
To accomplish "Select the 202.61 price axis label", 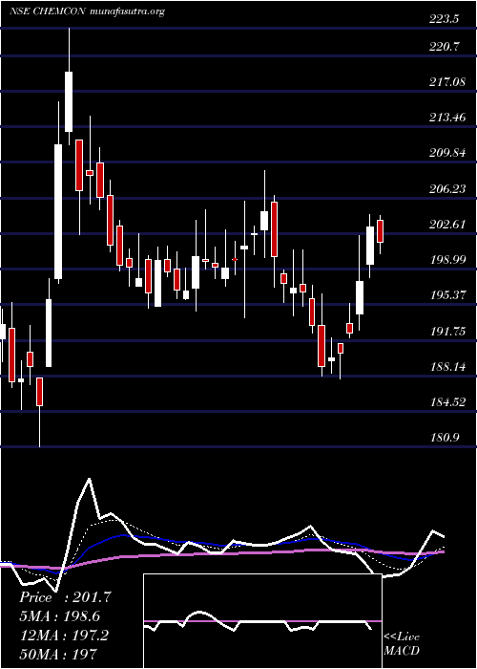I will pyautogui.click(x=447, y=225).
